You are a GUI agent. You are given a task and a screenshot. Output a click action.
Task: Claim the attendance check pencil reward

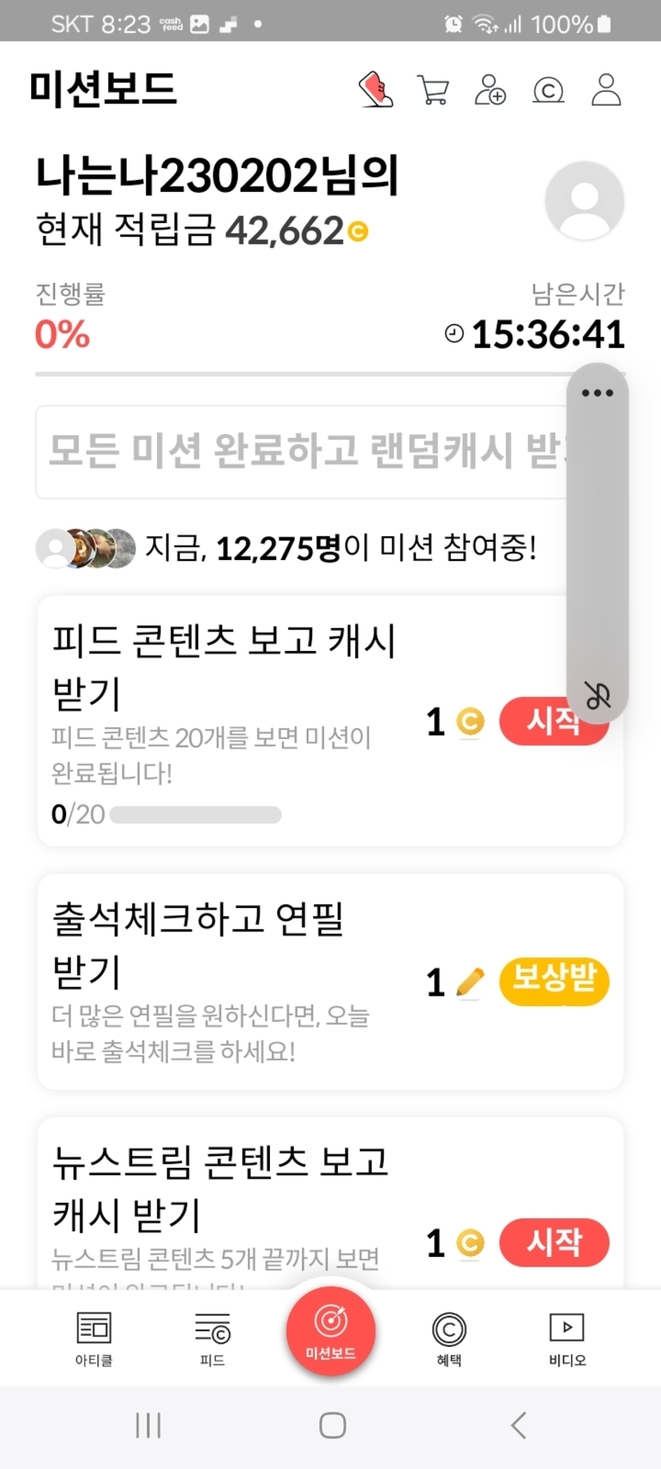coord(554,981)
